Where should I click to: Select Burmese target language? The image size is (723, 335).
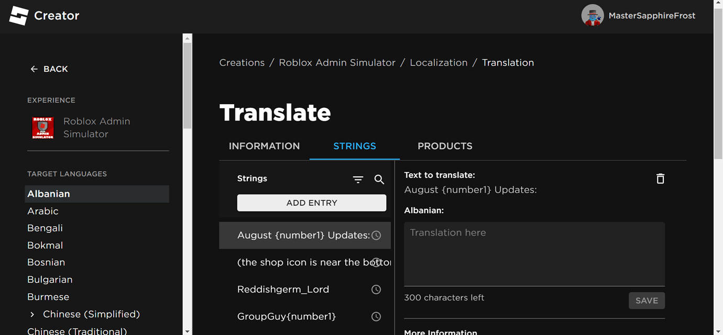pyautogui.click(x=48, y=297)
